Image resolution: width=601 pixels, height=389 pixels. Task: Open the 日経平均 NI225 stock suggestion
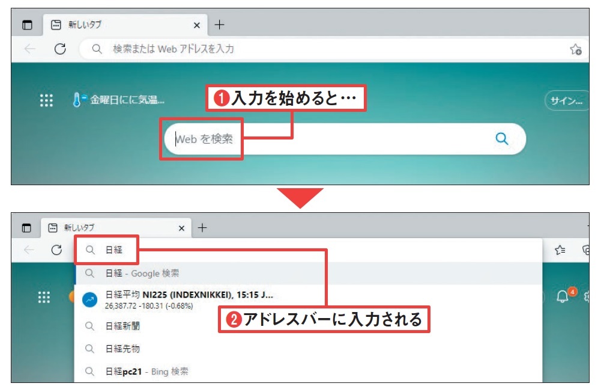[308, 299]
